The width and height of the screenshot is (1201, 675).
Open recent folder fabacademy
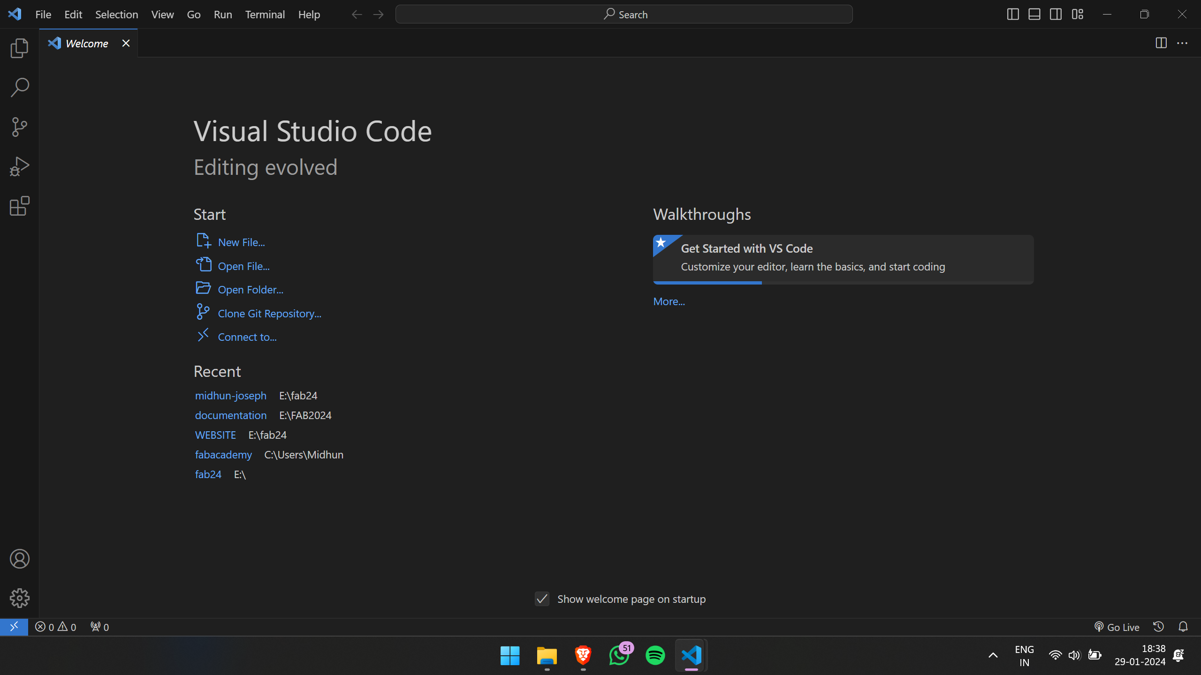tap(223, 455)
